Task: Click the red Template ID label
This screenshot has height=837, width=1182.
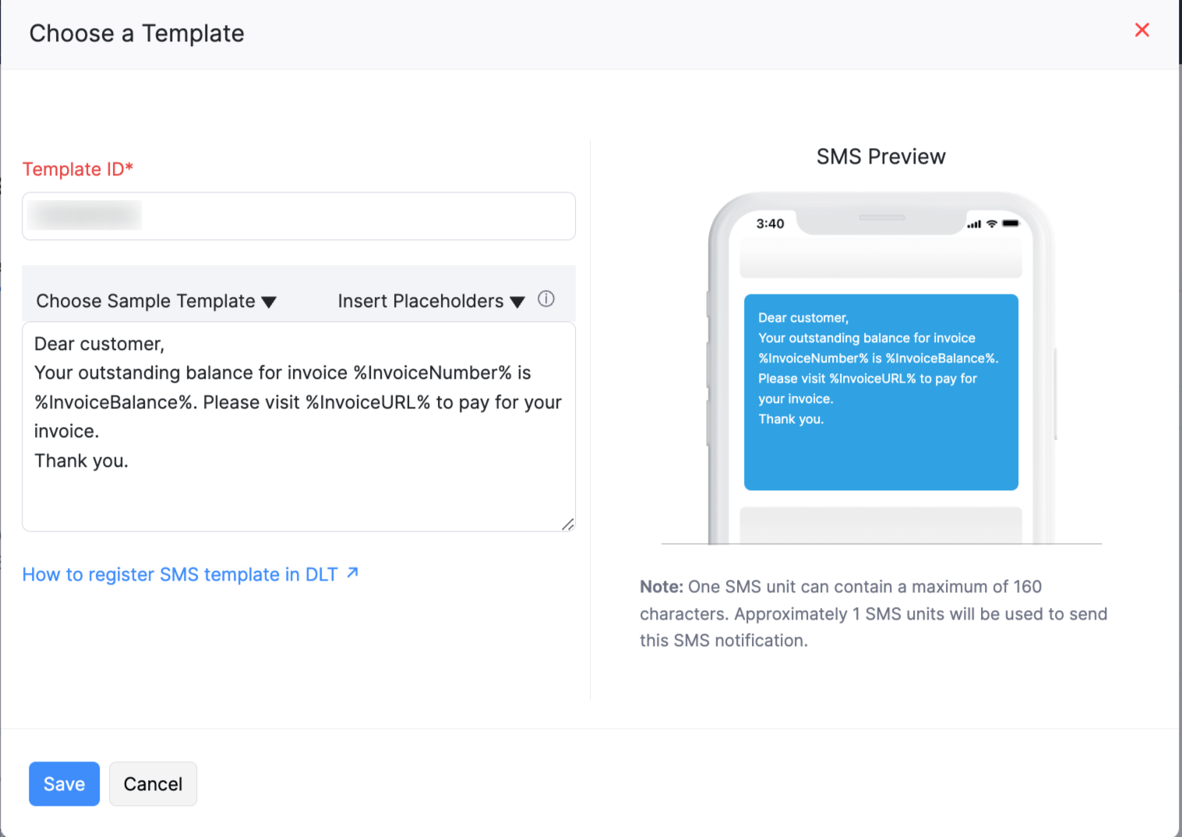Action: (78, 169)
